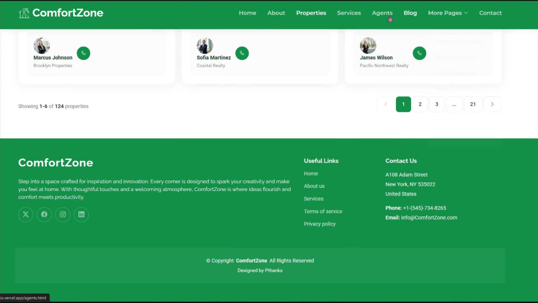The image size is (538, 303).
Task: Open the Services nav item
Action: [349, 13]
